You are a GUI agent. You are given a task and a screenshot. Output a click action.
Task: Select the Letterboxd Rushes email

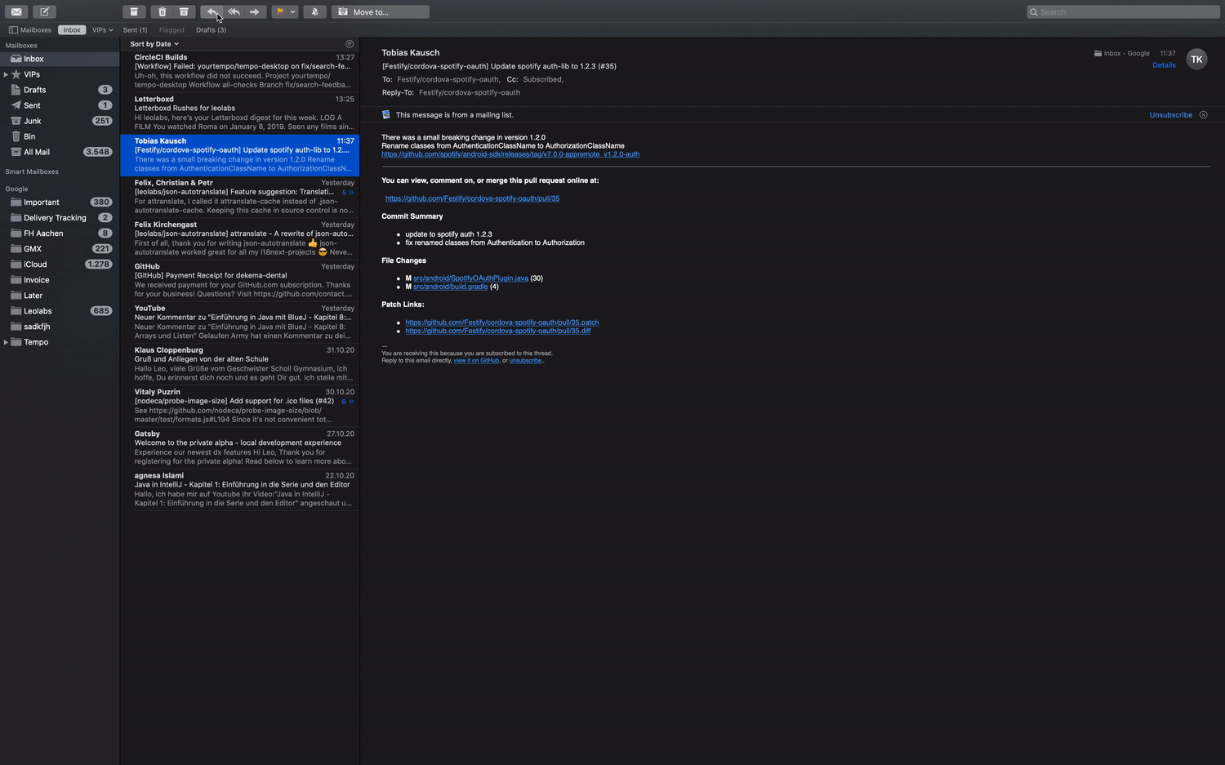click(x=239, y=113)
